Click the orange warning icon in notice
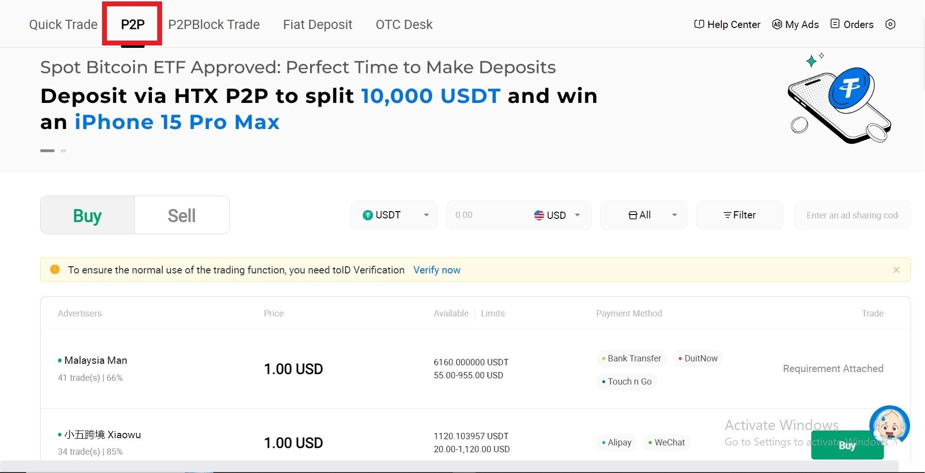The height and width of the screenshot is (473, 925). [55, 269]
